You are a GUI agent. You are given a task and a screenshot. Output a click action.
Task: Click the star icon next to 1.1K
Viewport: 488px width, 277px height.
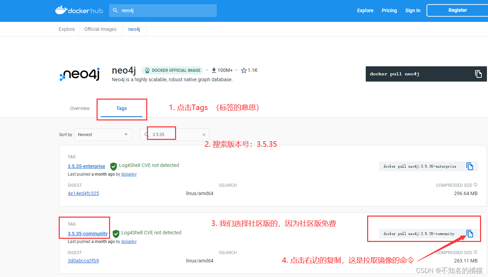(x=244, y=70)
